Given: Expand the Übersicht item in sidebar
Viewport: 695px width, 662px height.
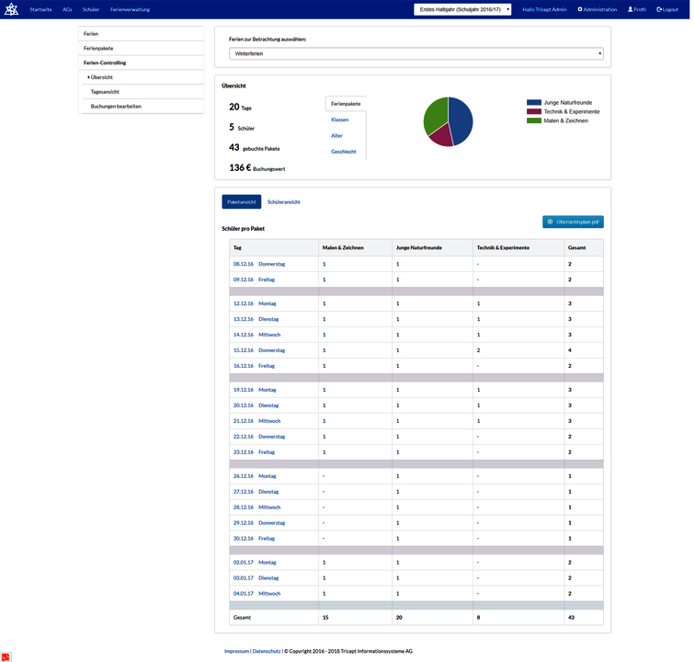Looking at the screenshot, I should coord(101,77).
